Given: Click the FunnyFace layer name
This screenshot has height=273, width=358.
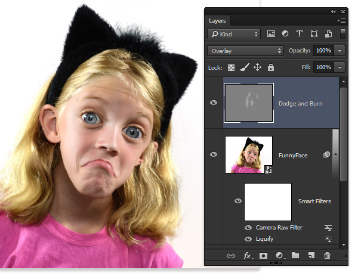Looking at the screenshot, I should point(293,156).
